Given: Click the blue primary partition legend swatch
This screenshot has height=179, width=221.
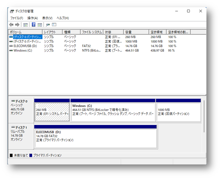Looking at the screenshot, I should [31, 155].
